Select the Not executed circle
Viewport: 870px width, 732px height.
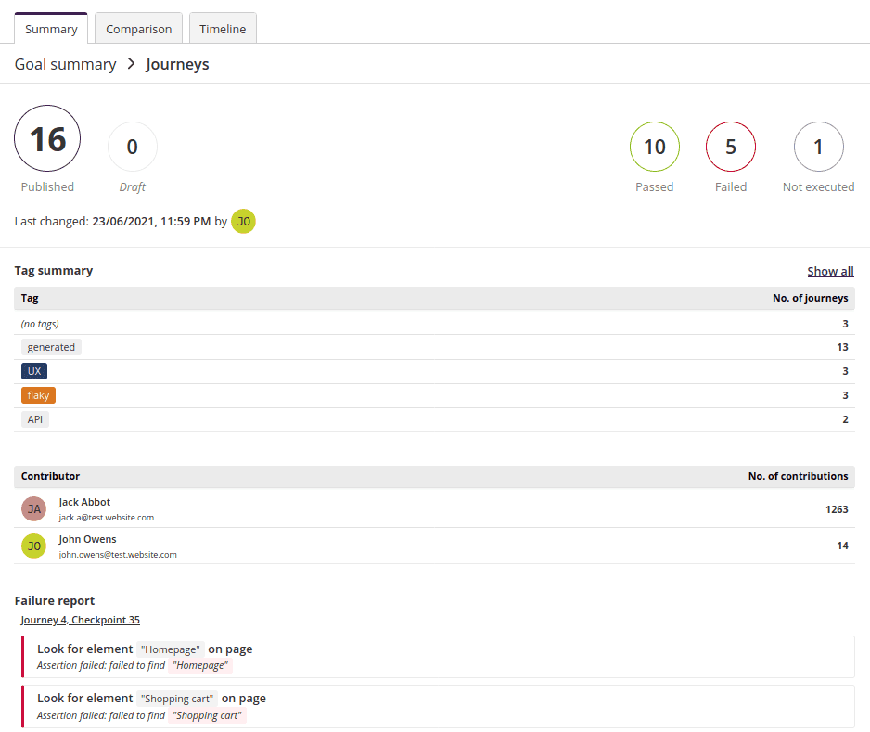[x=818, y=147]
